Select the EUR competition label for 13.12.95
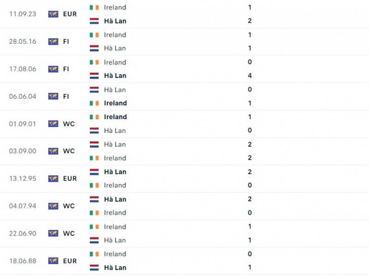Screen dimensions: 369x277 [x=70, y=179]
